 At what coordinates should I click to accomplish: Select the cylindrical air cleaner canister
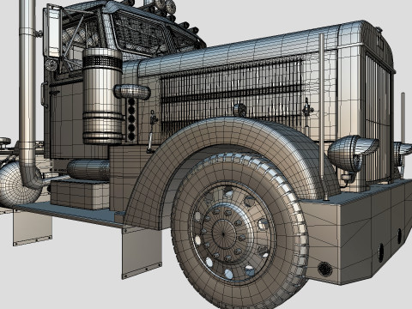pyautogui.click(x=103, y=96)
